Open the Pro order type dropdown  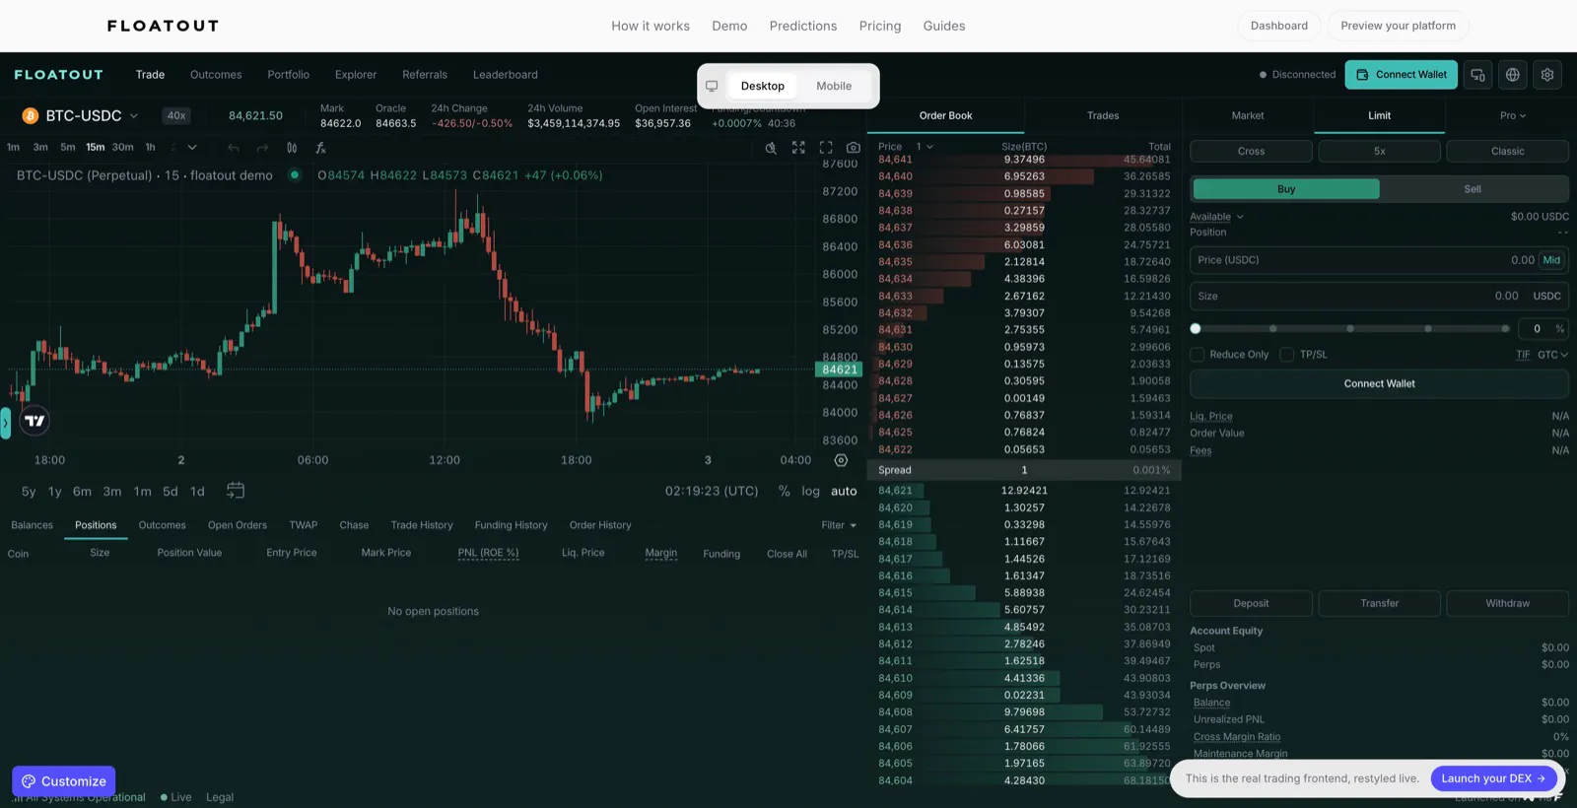pyautogui.click(x=1512, y=115)
